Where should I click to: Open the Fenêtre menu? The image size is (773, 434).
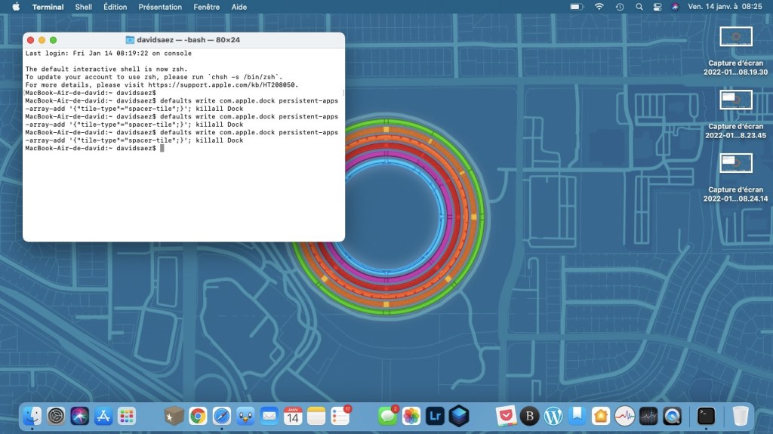[206, 7]
